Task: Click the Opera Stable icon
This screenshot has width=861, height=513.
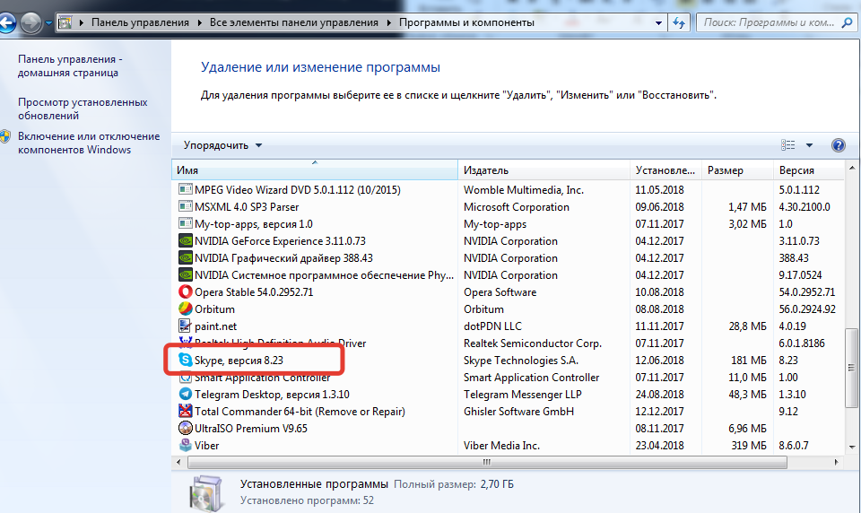Action: pyautogui.click(x=186, y=292)
